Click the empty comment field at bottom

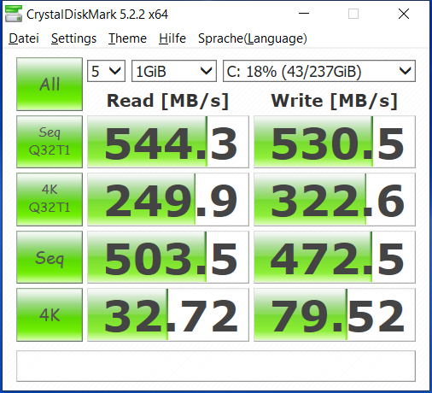216,366
